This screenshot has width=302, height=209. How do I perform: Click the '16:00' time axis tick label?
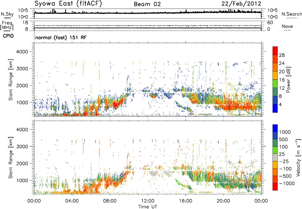186,201
